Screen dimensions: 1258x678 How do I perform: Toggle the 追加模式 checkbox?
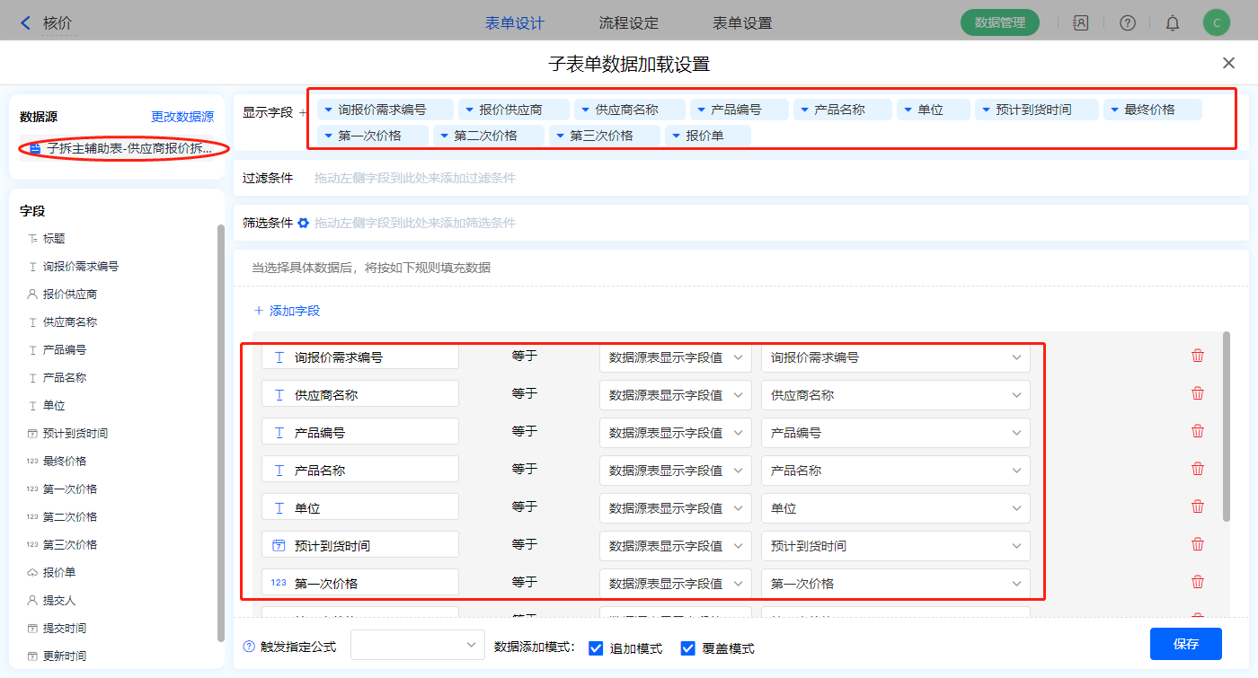click(596, 648)
